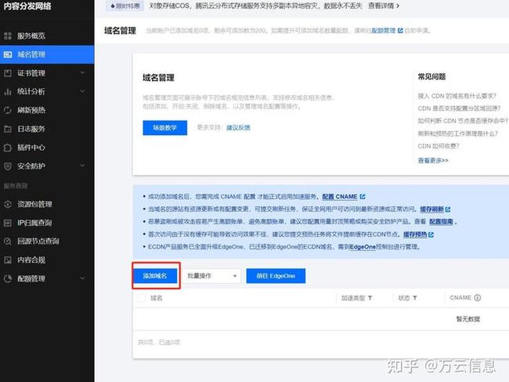The image size is (509, 382).
Task: Click external-link icon after 配置 CNAME
Action: [363, 197]
